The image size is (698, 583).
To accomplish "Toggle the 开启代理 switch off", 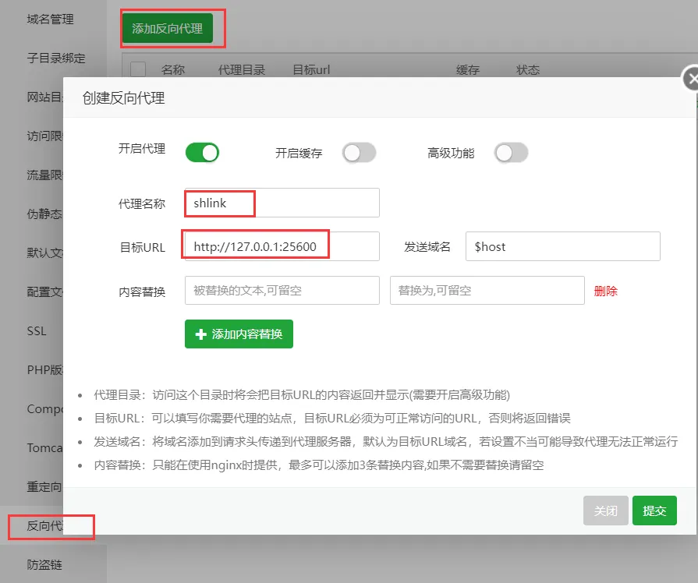I will [202, 153].
